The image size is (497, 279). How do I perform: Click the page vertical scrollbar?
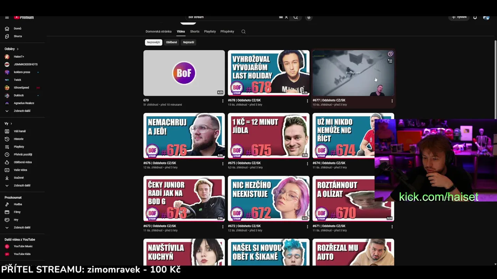(495, 79)
